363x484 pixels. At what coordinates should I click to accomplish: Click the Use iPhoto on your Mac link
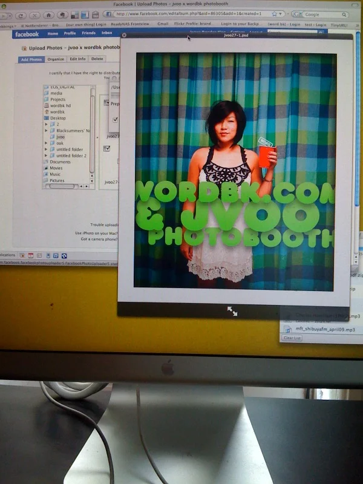click(x=96, y=234)
